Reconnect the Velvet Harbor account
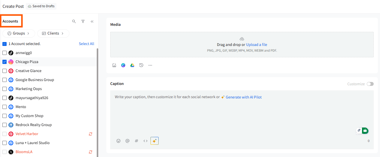380x157 pixels. click(90, 134)
